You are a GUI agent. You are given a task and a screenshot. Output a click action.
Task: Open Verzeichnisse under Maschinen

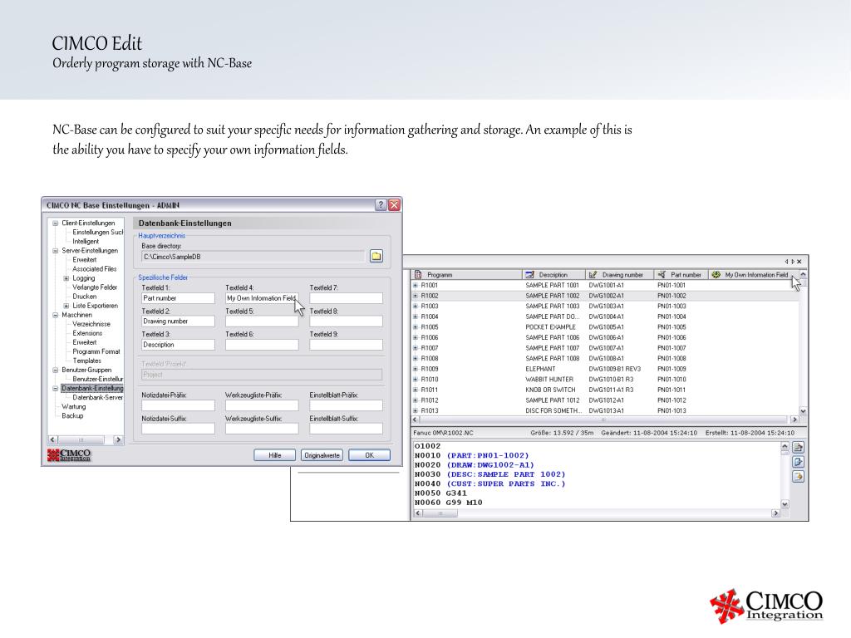91,325
